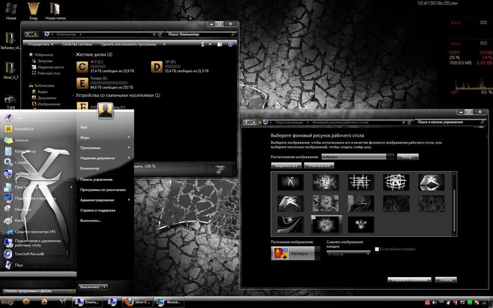The height and width of the screenshot is (308, 493).
Task: Click the Start button on the taskbar
Action: 7,302
